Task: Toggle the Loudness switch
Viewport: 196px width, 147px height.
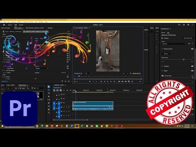Action: tap(192, 66)
